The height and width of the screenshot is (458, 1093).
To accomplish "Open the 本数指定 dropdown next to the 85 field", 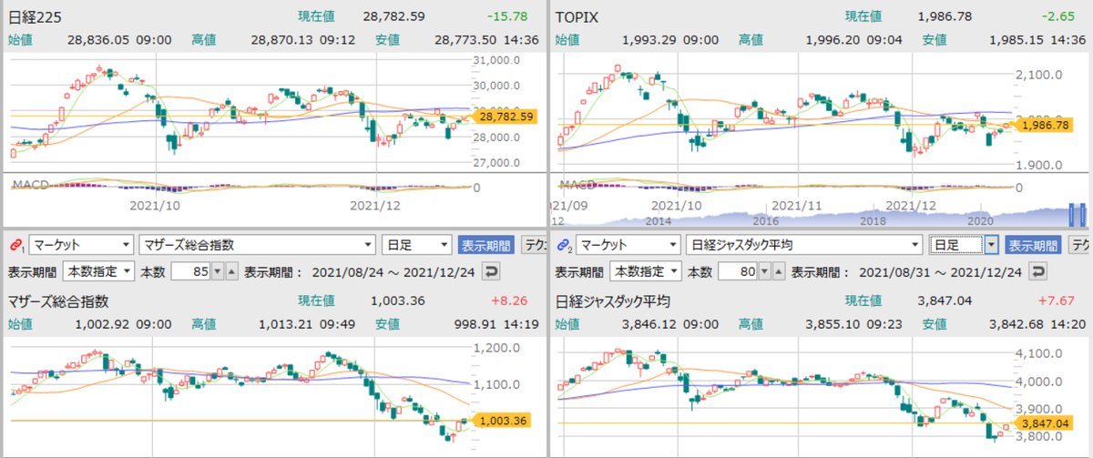I will coord(97,271).
